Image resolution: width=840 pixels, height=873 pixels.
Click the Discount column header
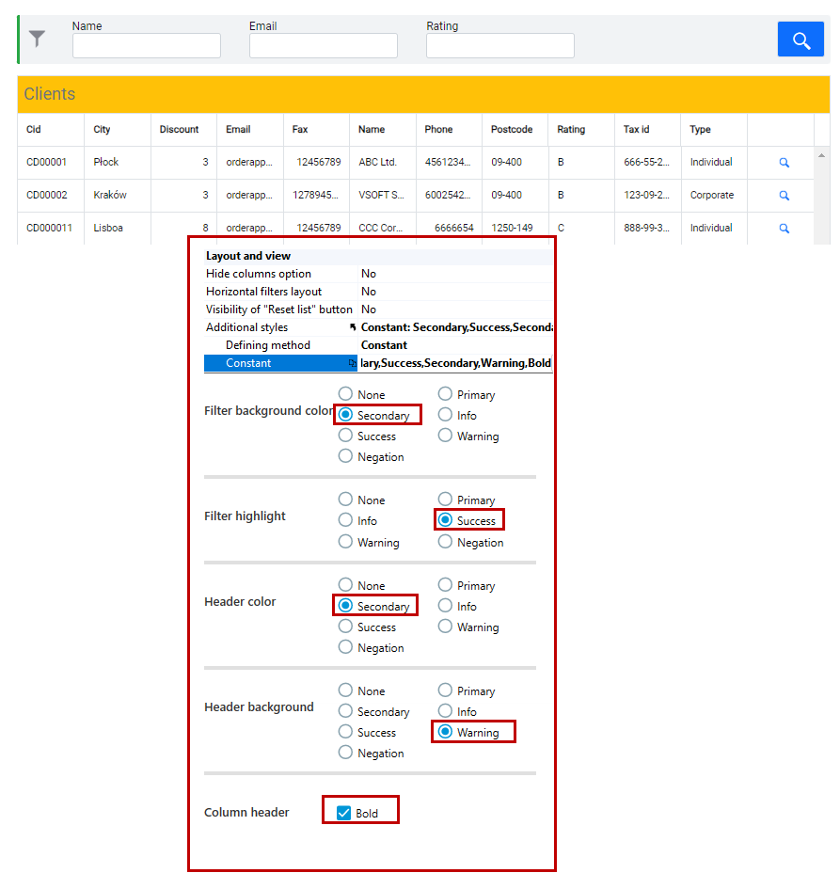coord(183,130)
